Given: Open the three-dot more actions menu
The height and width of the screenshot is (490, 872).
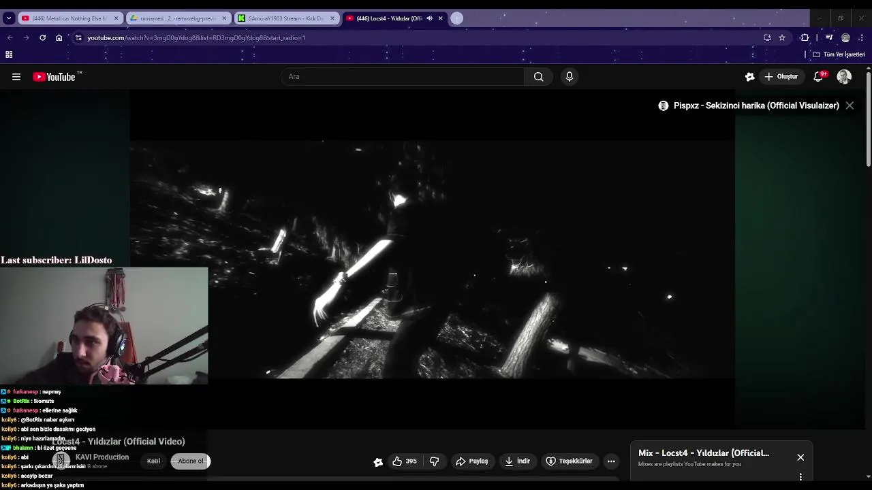Looking at the screenshot, I should 611,461.
